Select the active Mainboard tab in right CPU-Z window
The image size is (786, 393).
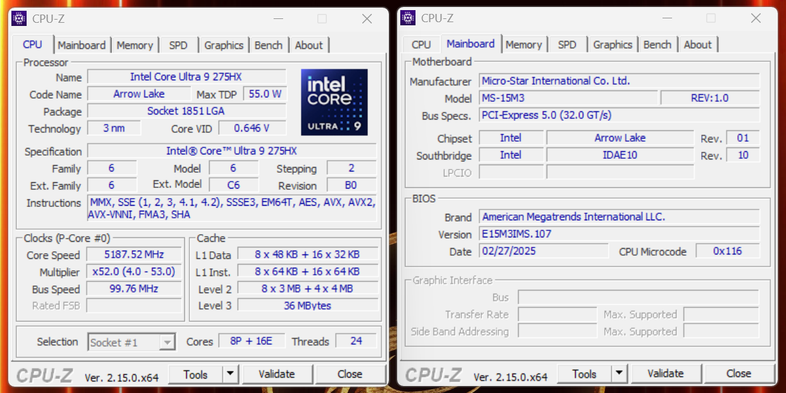click(471, 44)
